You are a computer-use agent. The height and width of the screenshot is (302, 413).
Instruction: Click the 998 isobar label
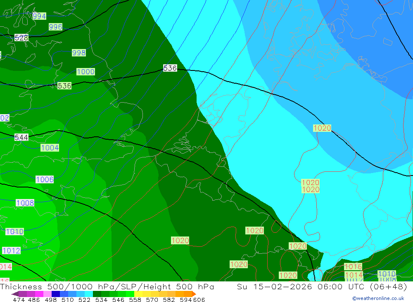(78, 53)
